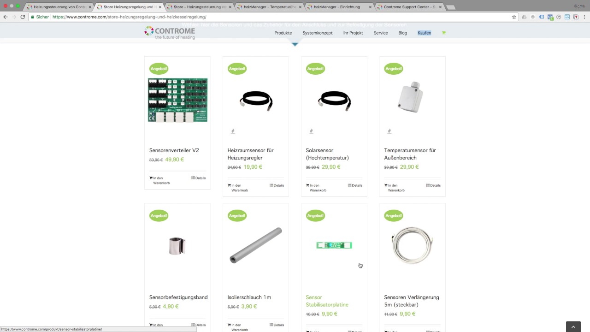
Task: View Details of Heizraumsensor für Heizungsregler
Action: click(x=277, y=185)
